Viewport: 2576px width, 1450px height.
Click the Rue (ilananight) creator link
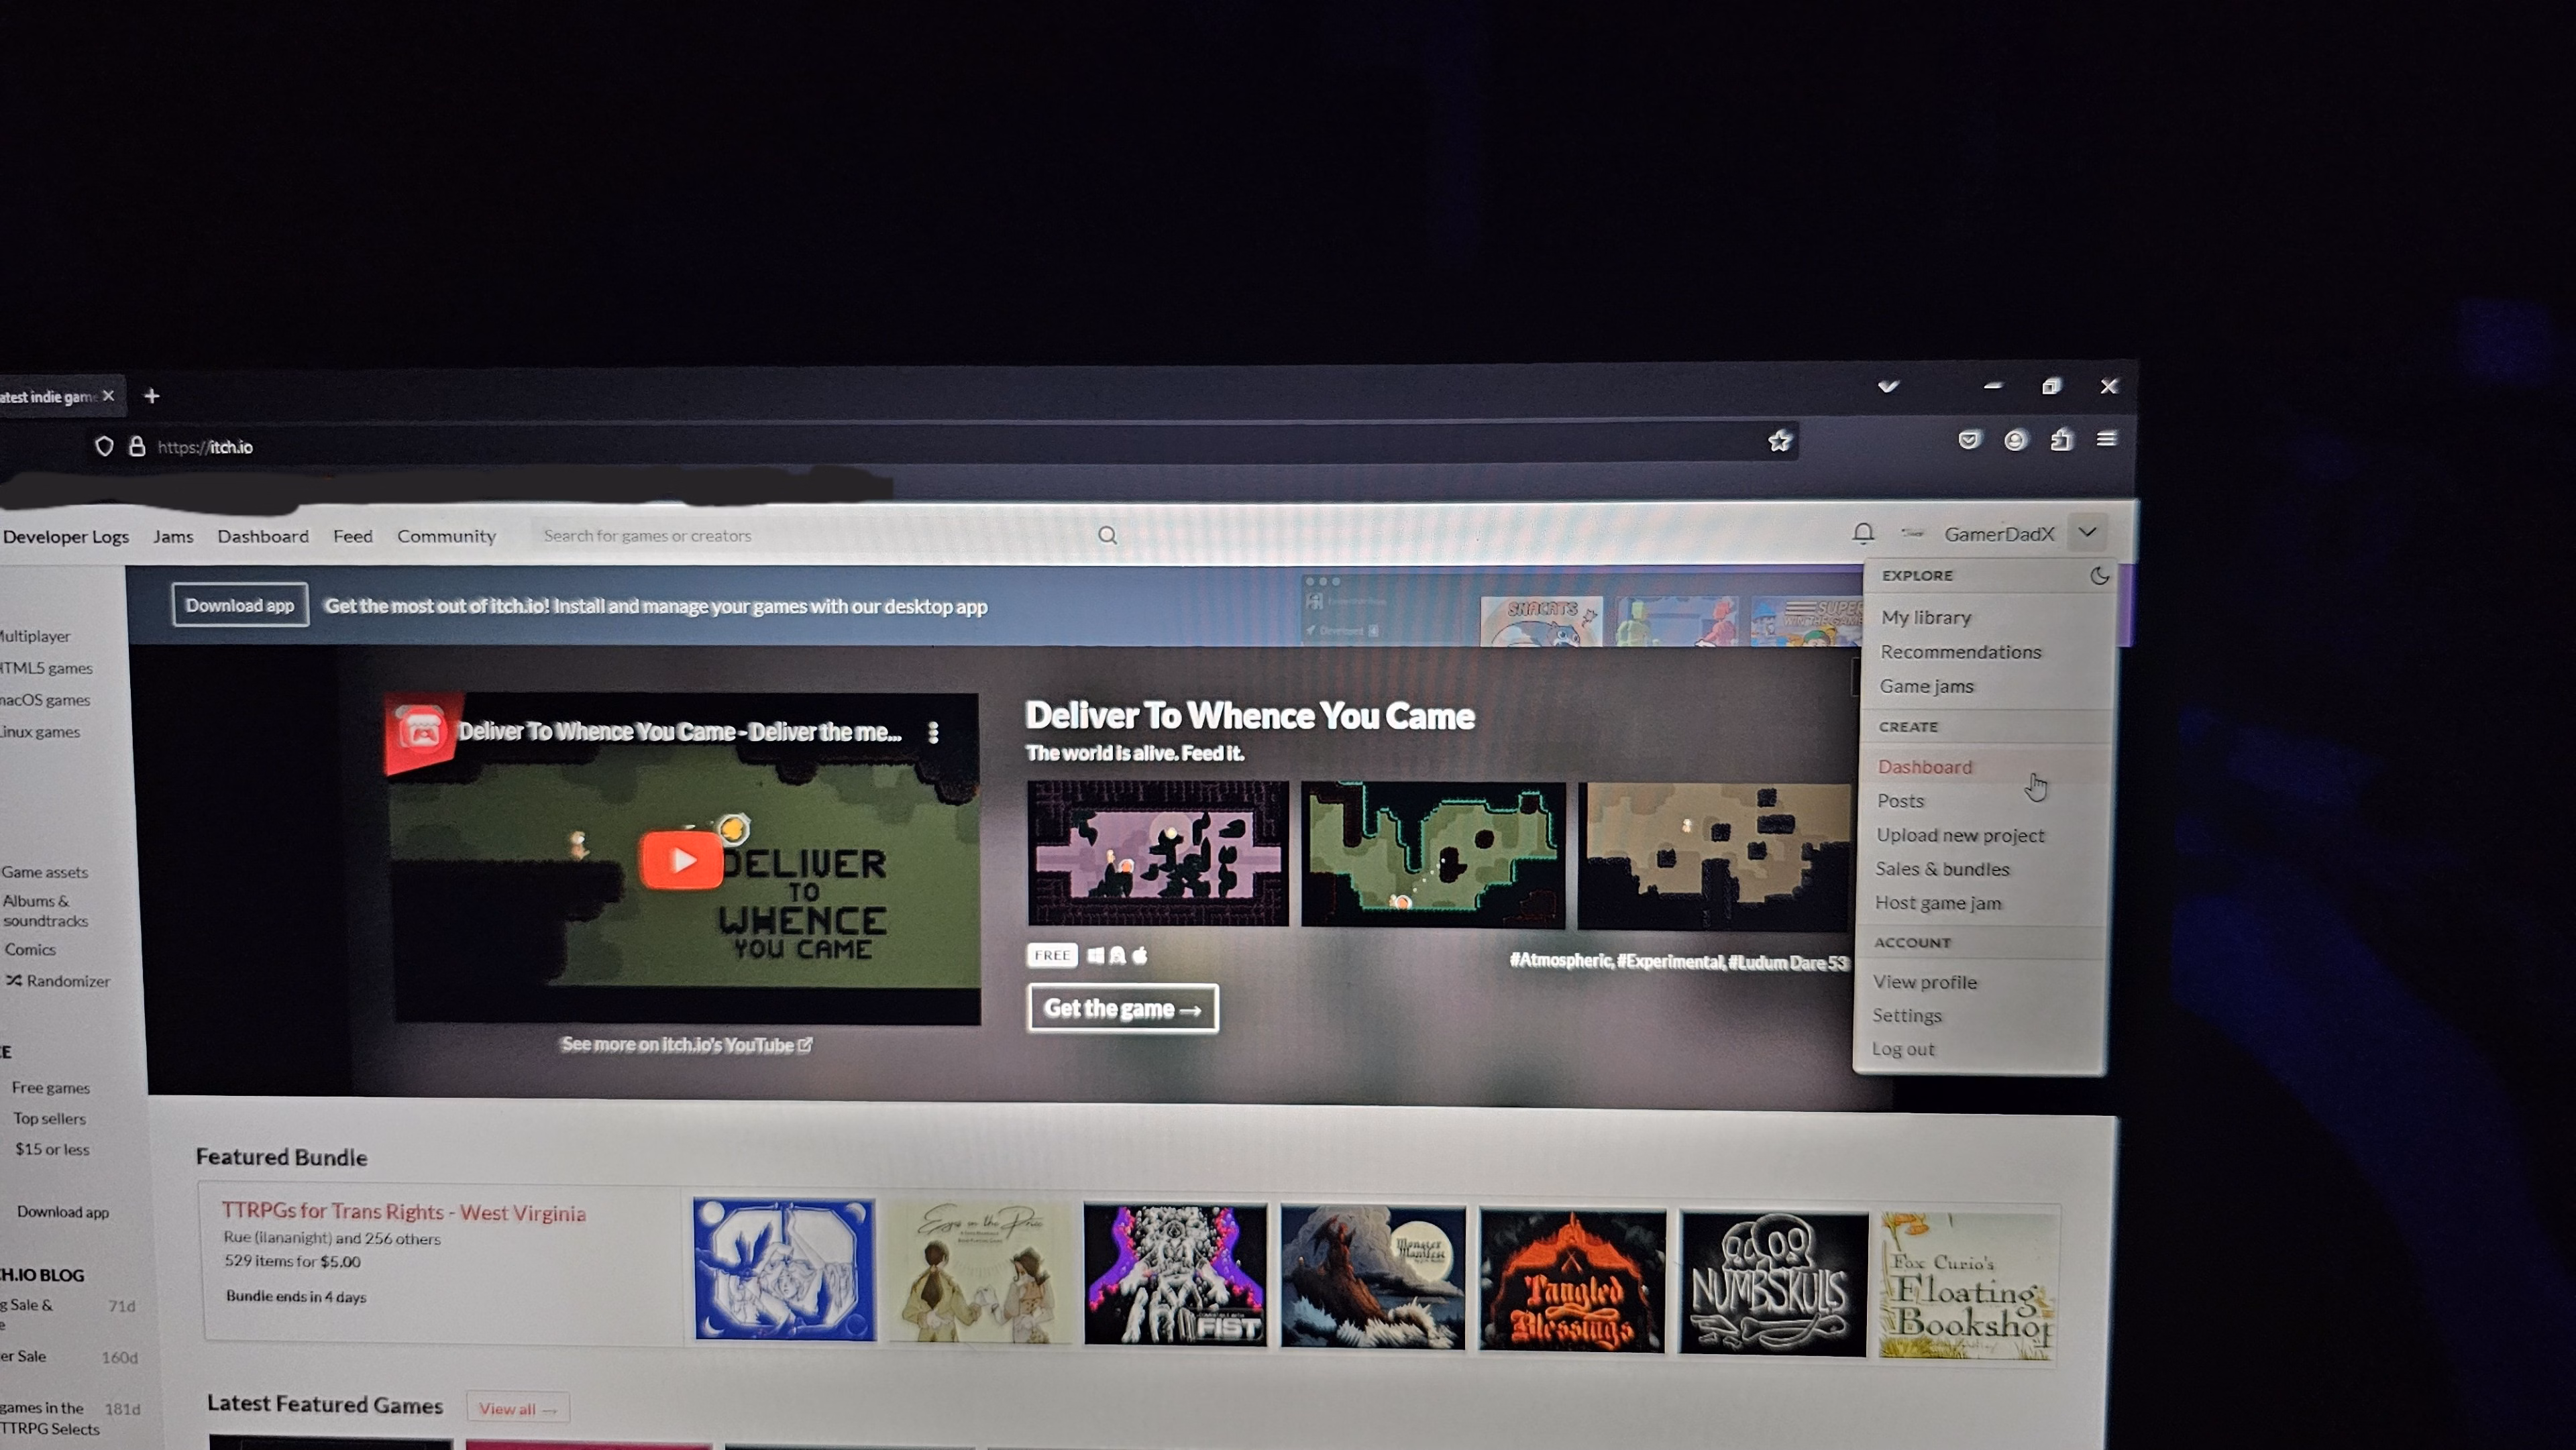275,1238
